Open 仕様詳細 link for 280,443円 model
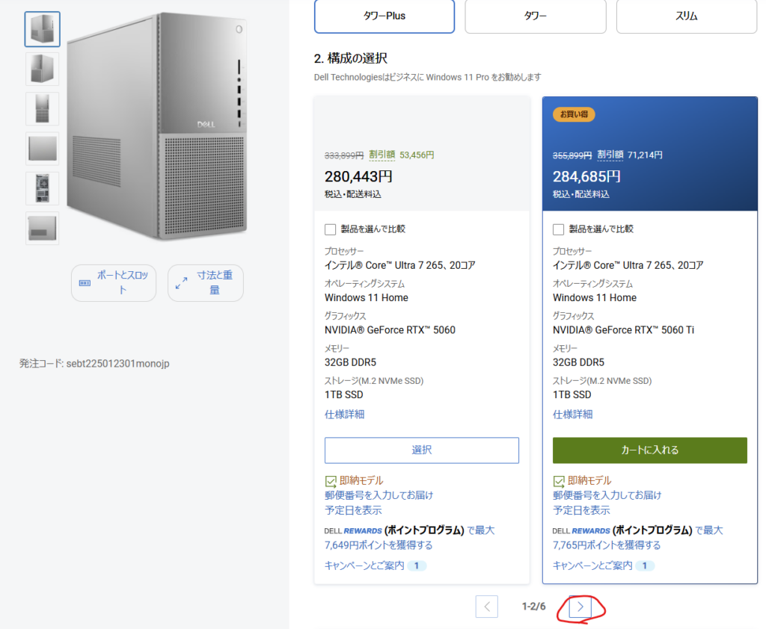766x629 pixels. pos(344,415)
